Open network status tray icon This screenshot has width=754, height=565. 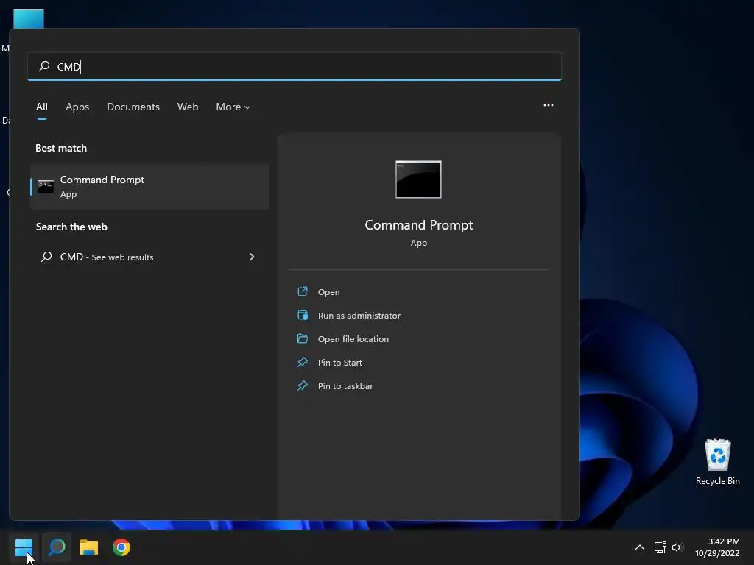coord(660,547)
